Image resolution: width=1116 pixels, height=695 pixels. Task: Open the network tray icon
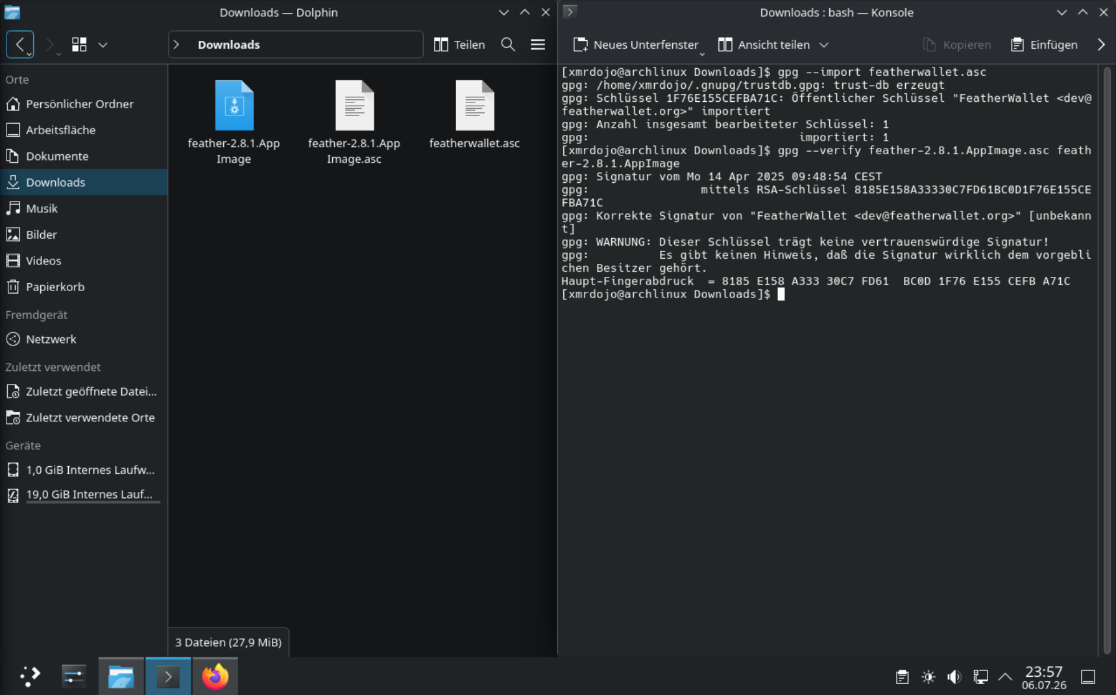coord(980,677)
